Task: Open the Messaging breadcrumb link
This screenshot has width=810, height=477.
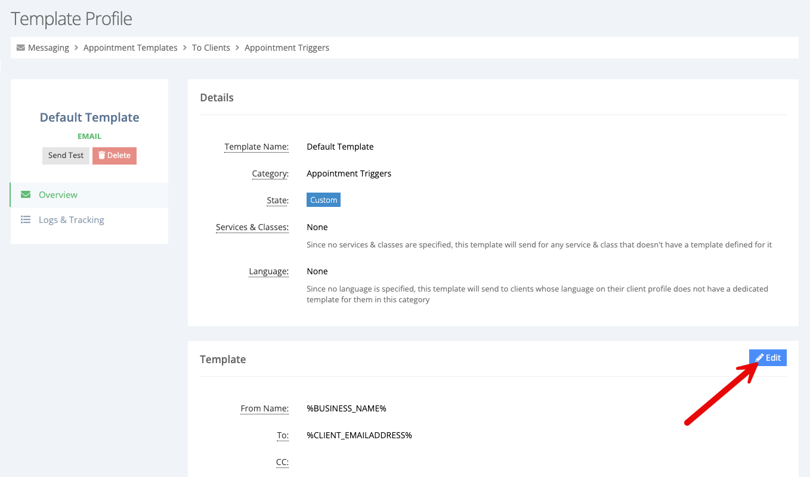Action: pyautogui.click(x=48, y=48)
